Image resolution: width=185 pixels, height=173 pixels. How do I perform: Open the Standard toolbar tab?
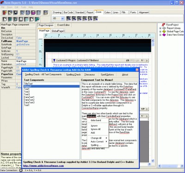pyautogui.click(x=80, y=12)
